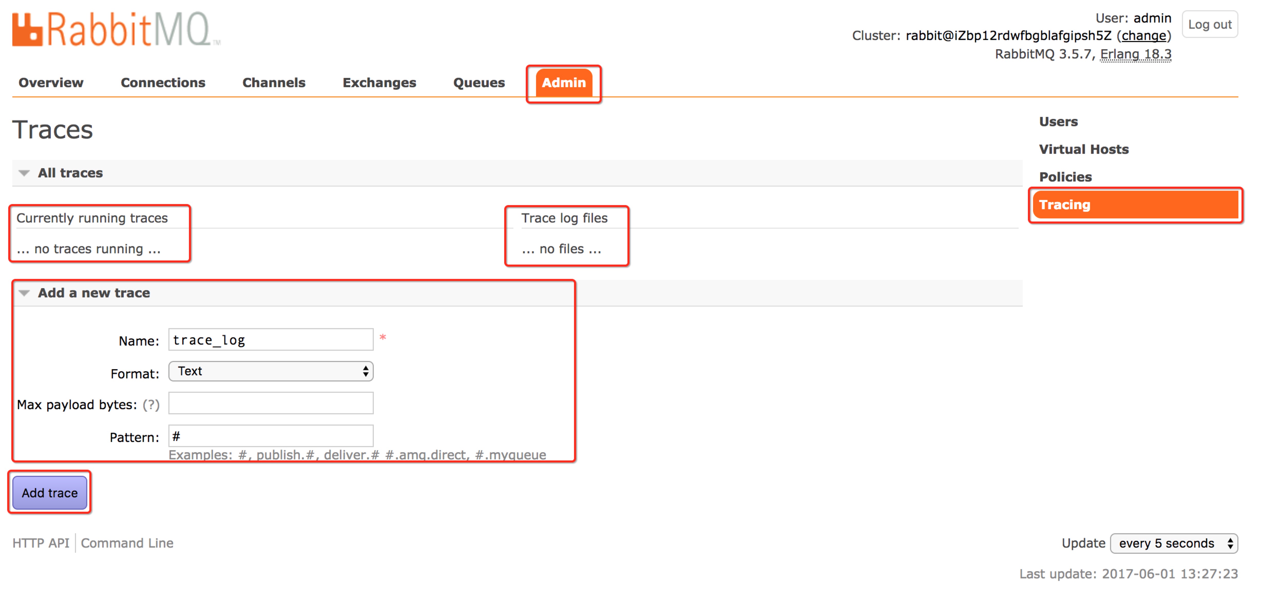Open the Virtual Hosts section
The width and height of the screenshot is (1261, 604).
(x=1084, y=149)
